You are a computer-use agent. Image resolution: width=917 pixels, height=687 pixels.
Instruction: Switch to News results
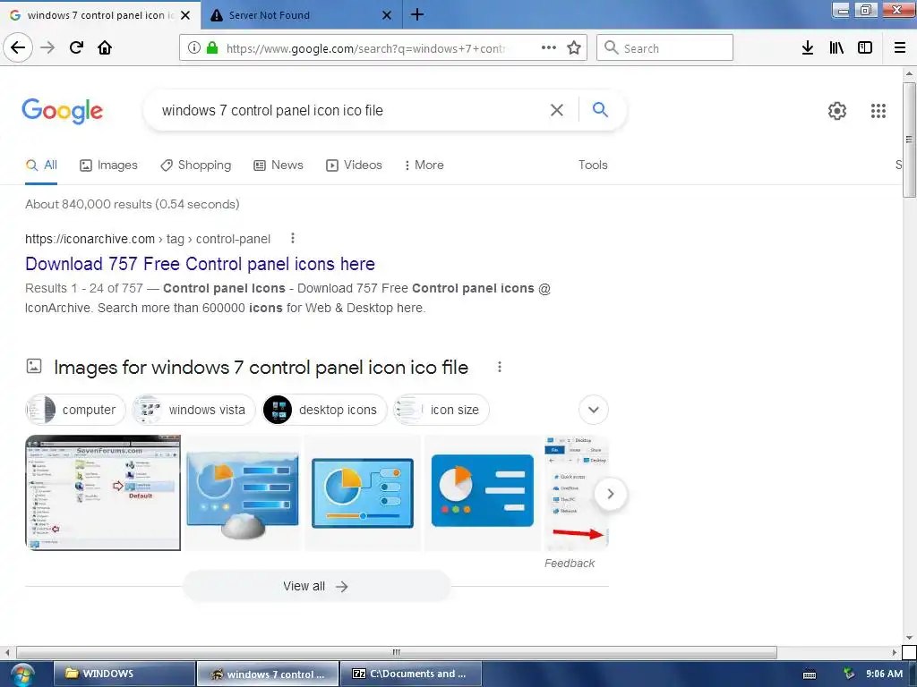coord(279,165)
